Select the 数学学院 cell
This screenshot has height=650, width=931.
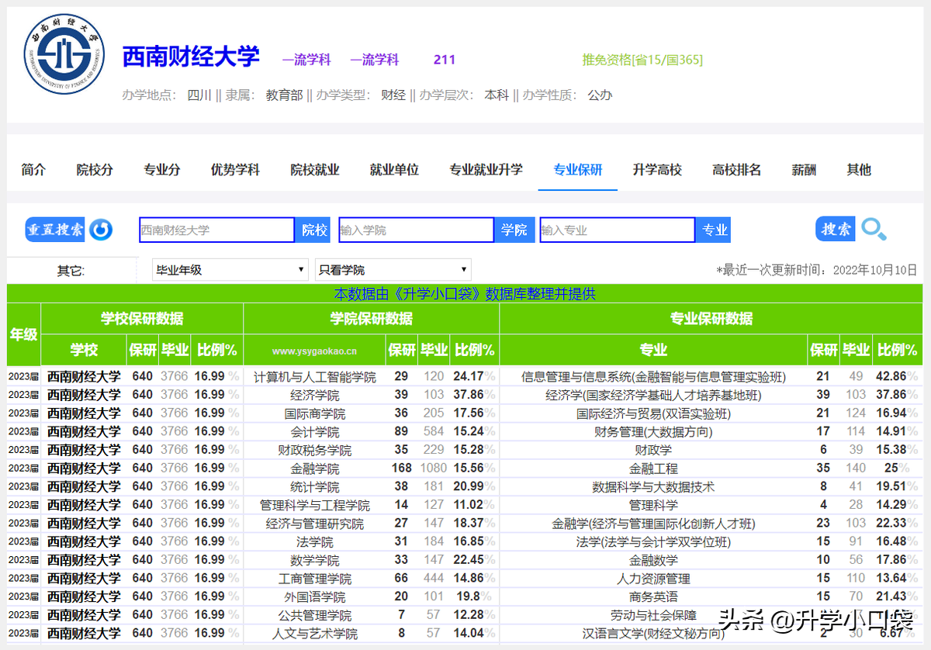pyautogui.click(x=315, y=560)
